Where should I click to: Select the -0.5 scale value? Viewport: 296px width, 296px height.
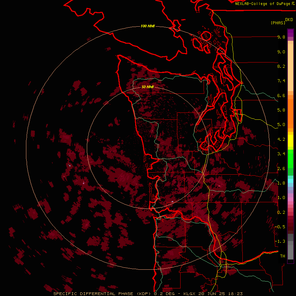280,227
